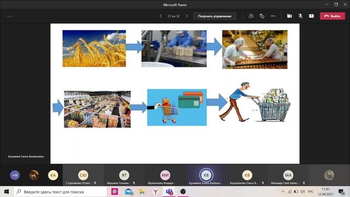The height and width of the screenshot is (197, 350).
Task: Open the Mail app in taskbar
Action: coord(129,192)
